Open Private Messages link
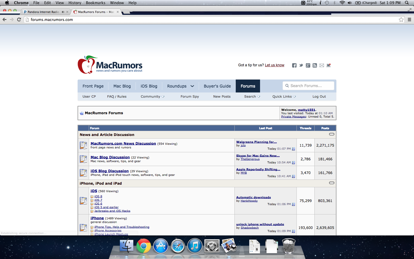 click(x=293, y=117)
